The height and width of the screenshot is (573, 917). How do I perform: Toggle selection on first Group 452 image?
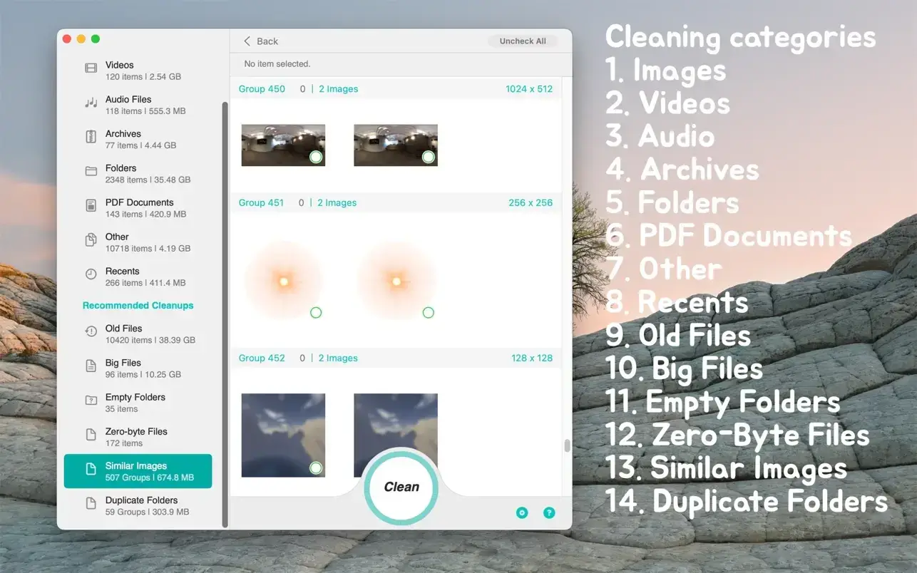(x=316, y=468)
